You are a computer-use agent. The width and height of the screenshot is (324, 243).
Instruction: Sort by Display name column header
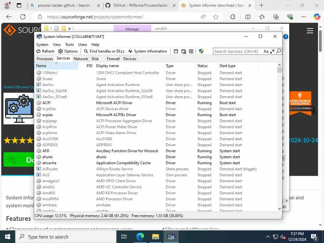coord(129,66)
